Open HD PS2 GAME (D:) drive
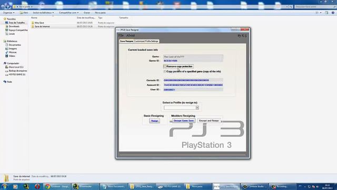This screenshot has height=190, width=337. coord(17,74)
